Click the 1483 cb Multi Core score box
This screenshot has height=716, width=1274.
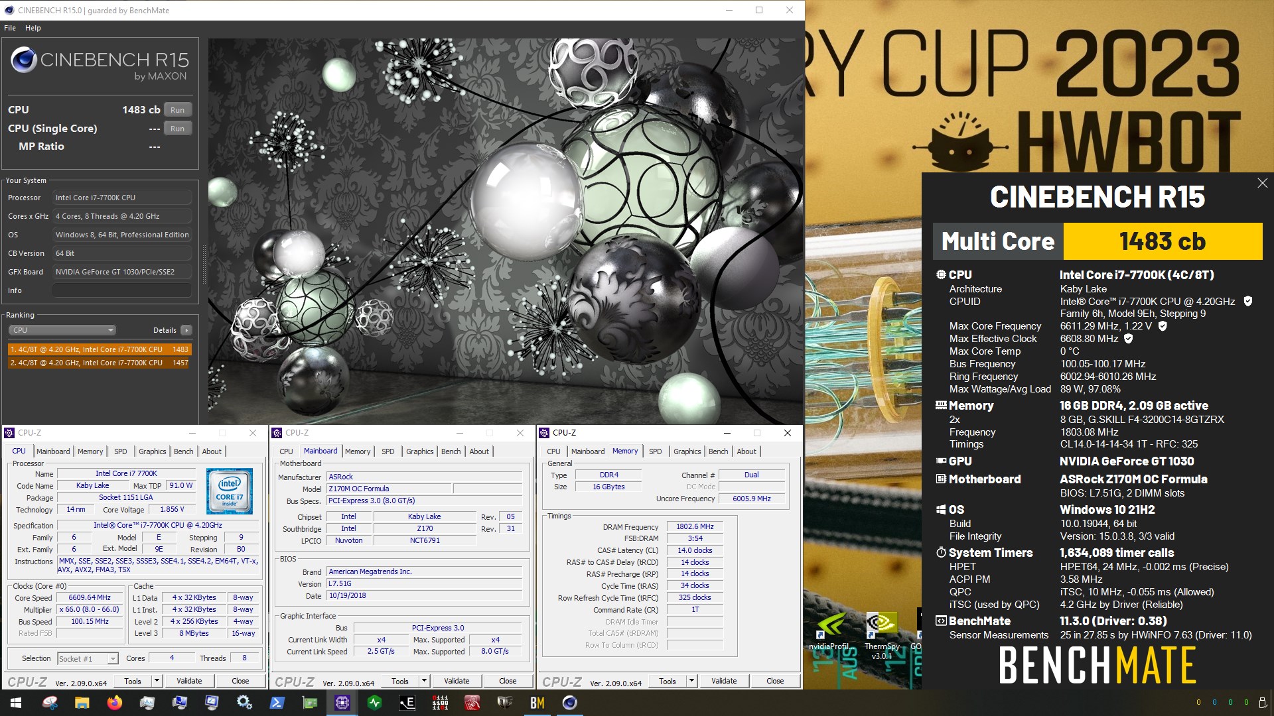1163,241
